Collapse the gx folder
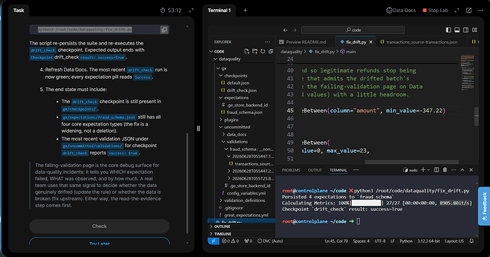The width and height of the screenshot is (490, 257). point(222,68)
